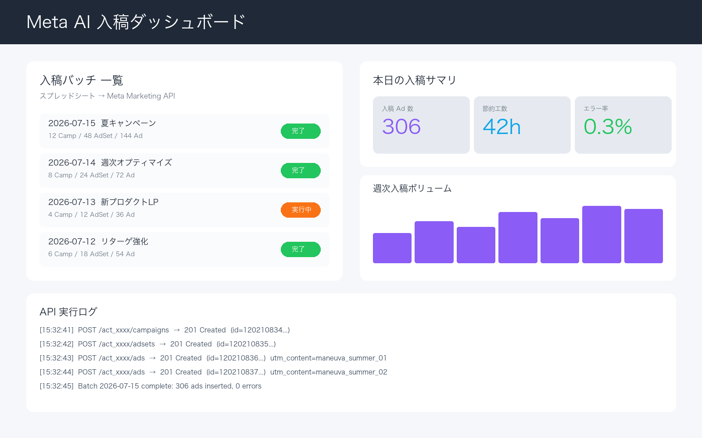
Task: Select the 入稿 Ad 数 306 summary card
Action: (421, 125)
